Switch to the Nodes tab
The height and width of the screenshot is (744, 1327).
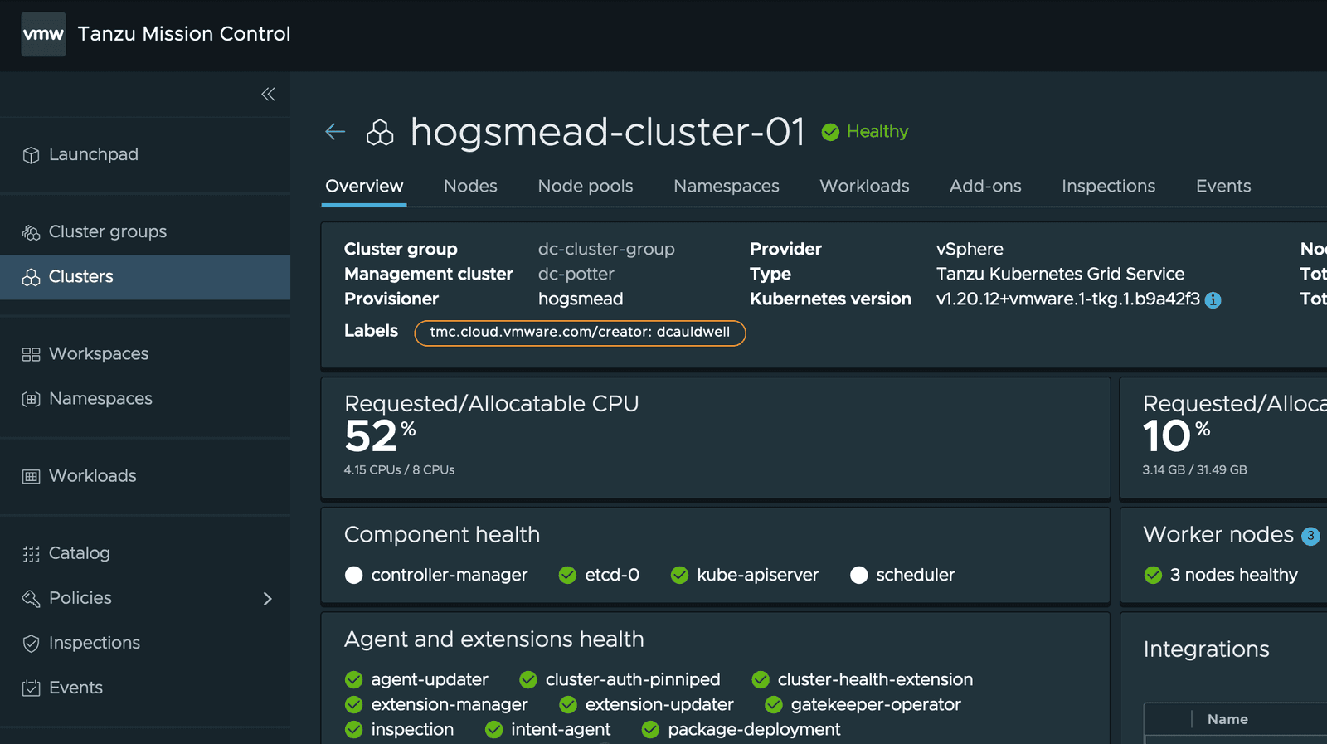click(x=470, y=186)
